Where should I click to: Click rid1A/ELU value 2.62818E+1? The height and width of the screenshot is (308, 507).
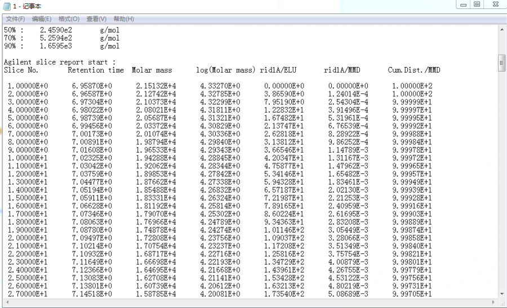click(284, 134)
